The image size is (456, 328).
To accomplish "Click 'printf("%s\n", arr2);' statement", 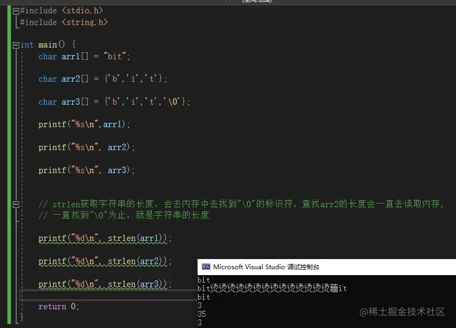I will pyautogui.click(x=87, y=147).
